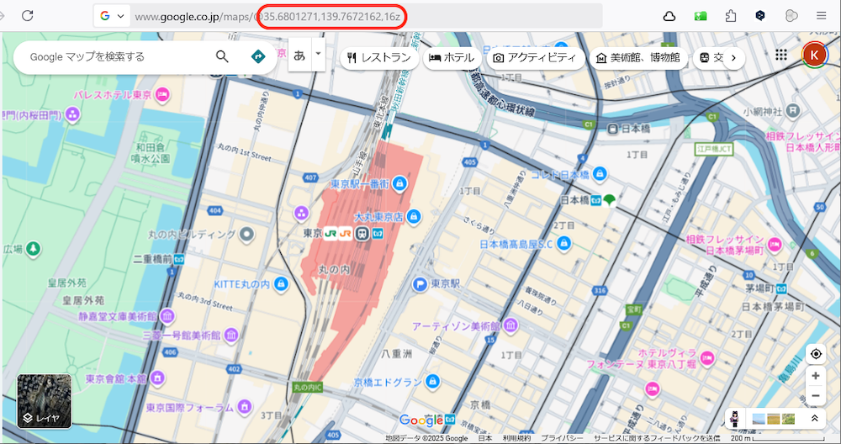Viewport: 841px width, 444px height.
Task: Open directions with the blue route icon
Action: click(258, 56)
